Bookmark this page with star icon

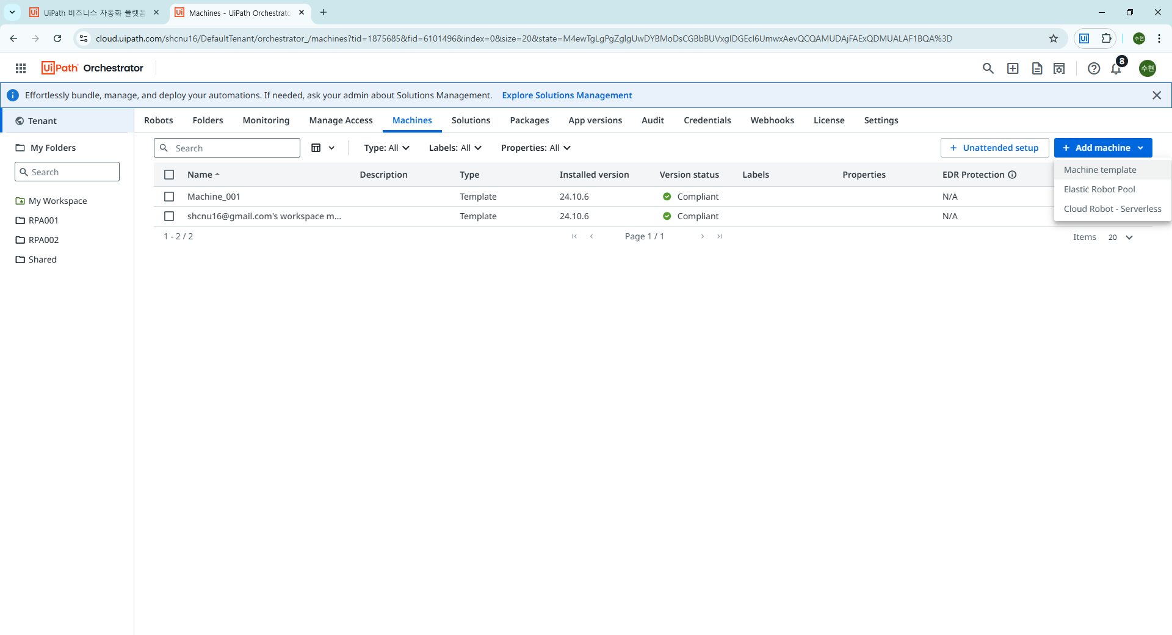click(1054, 38)
